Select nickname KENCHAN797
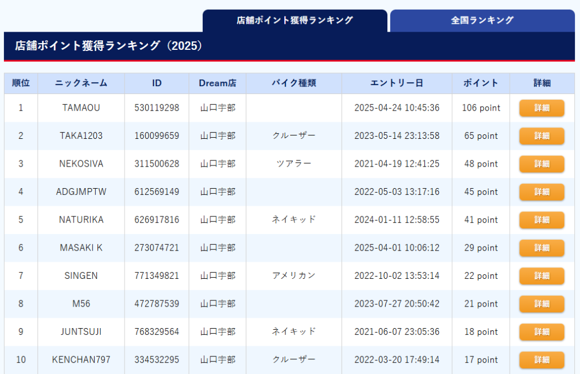580x374 pixels. click(x=81, y=360)
